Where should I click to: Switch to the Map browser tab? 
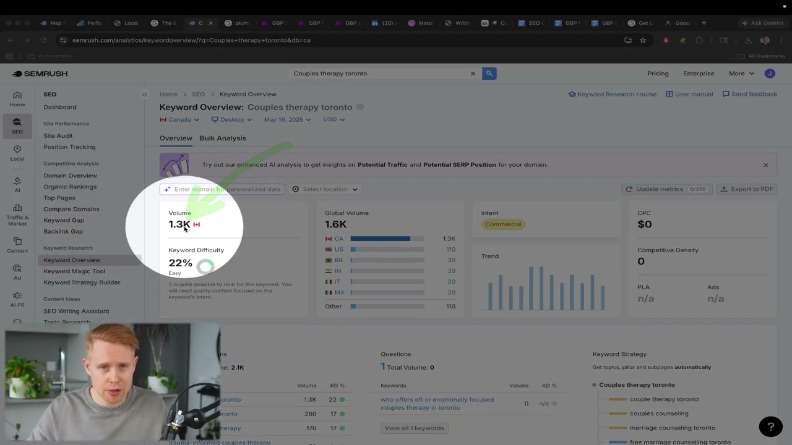coord(53,23)
